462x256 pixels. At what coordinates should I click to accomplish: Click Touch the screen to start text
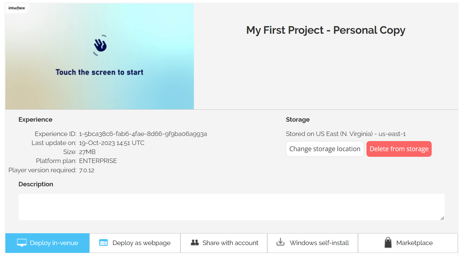pyautogui.click(x=99, y=72)
